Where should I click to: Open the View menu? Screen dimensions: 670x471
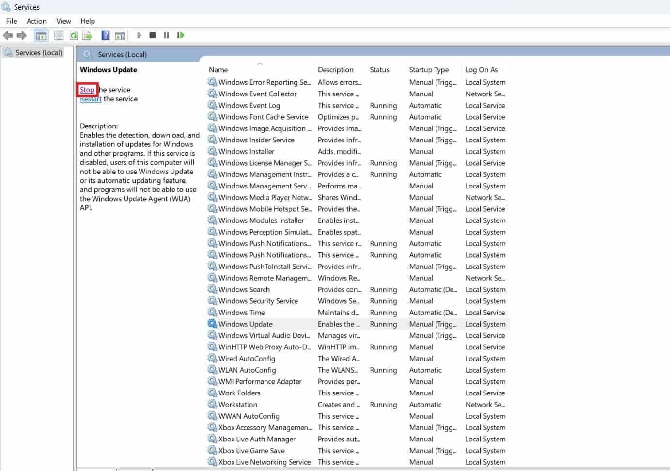(63, 21)
